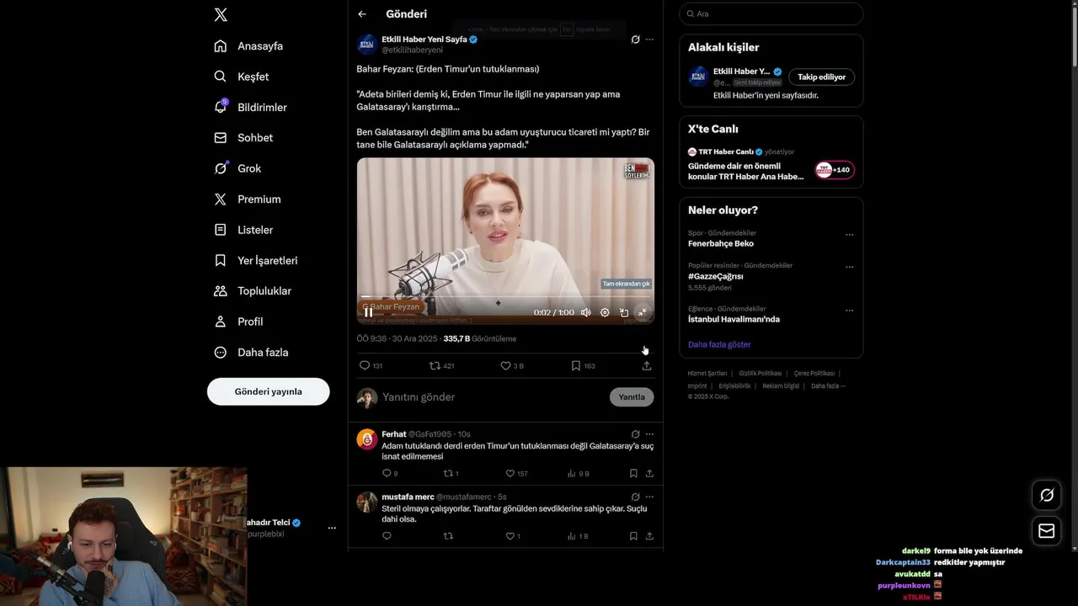Bookmark mustafa merc's reply
Screen dimensions: 1078x606
[633, 536]
